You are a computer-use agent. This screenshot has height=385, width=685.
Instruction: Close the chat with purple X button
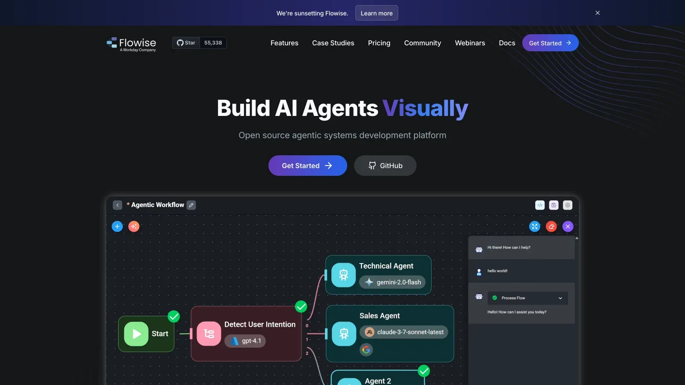coord(568,226)
